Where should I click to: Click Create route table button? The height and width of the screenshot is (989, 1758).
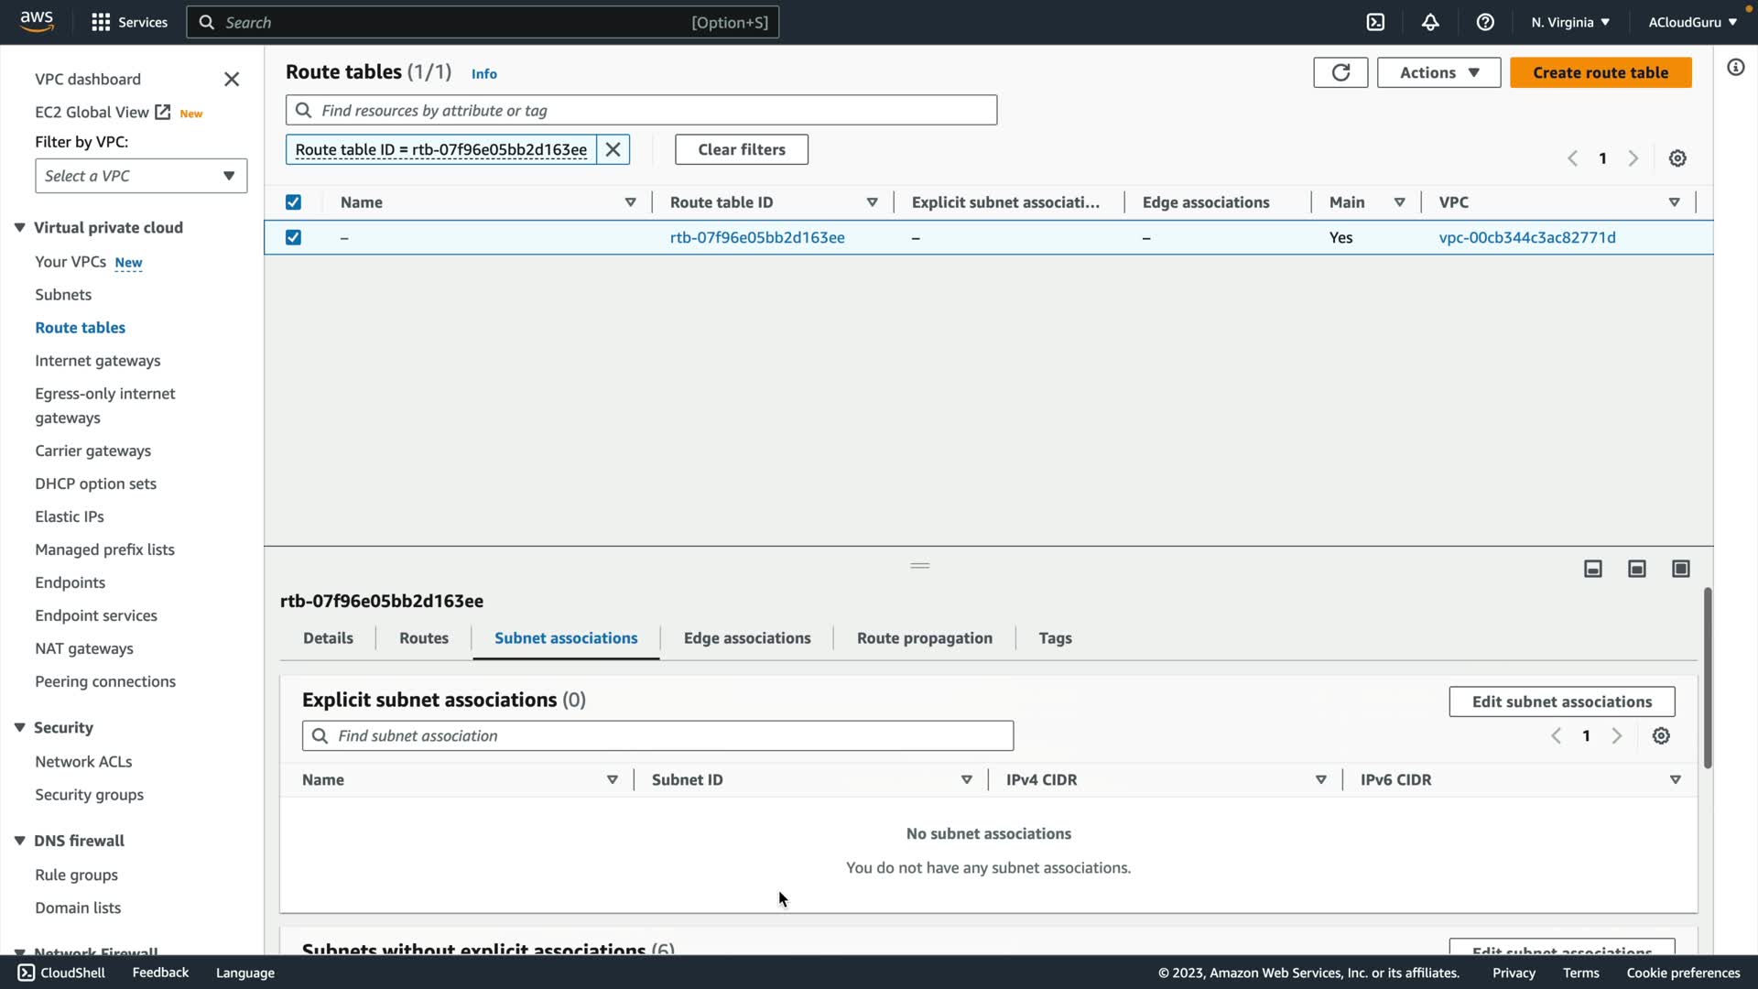1601,72
